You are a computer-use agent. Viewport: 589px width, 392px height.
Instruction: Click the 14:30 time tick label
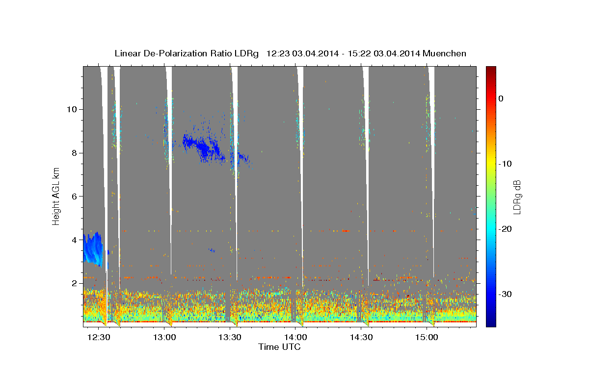click(x=361, y=337)
